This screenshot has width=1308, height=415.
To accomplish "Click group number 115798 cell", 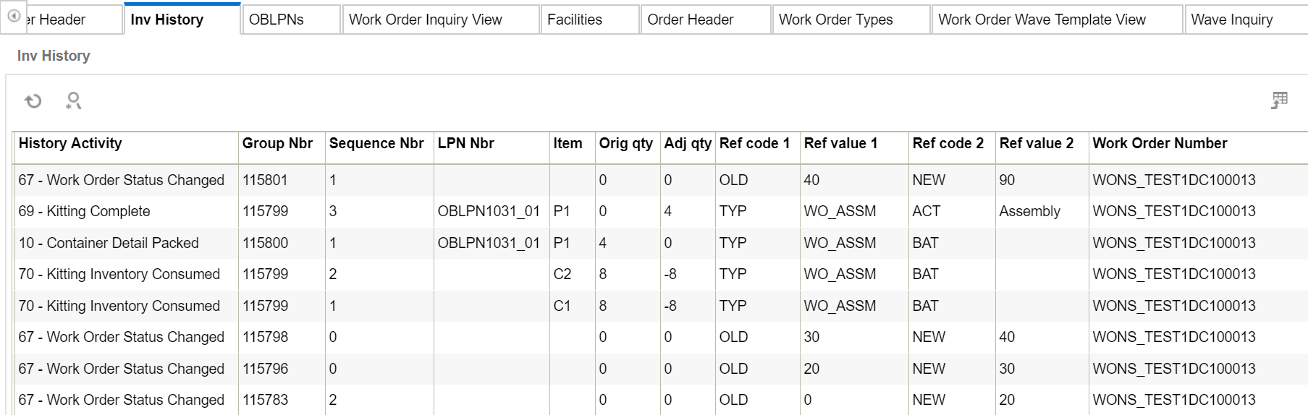I will [x=282, y=337].
